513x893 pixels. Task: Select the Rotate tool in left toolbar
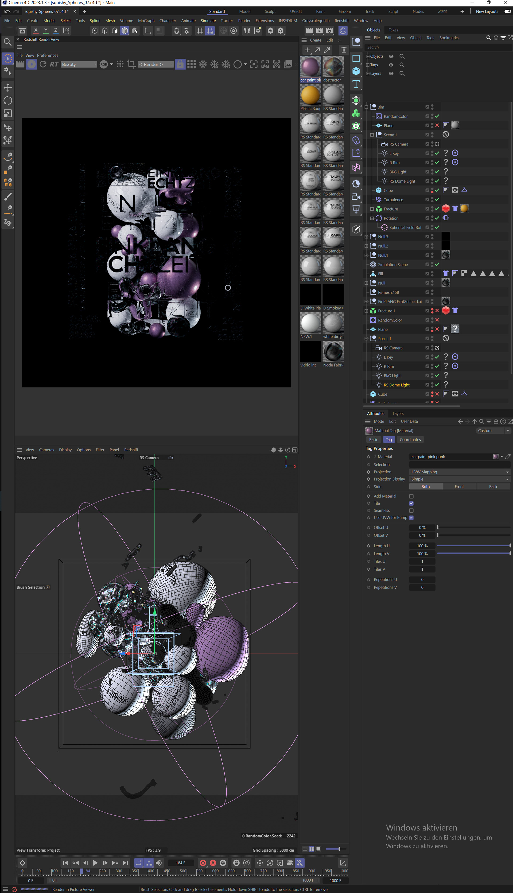[x=8, y=101]
